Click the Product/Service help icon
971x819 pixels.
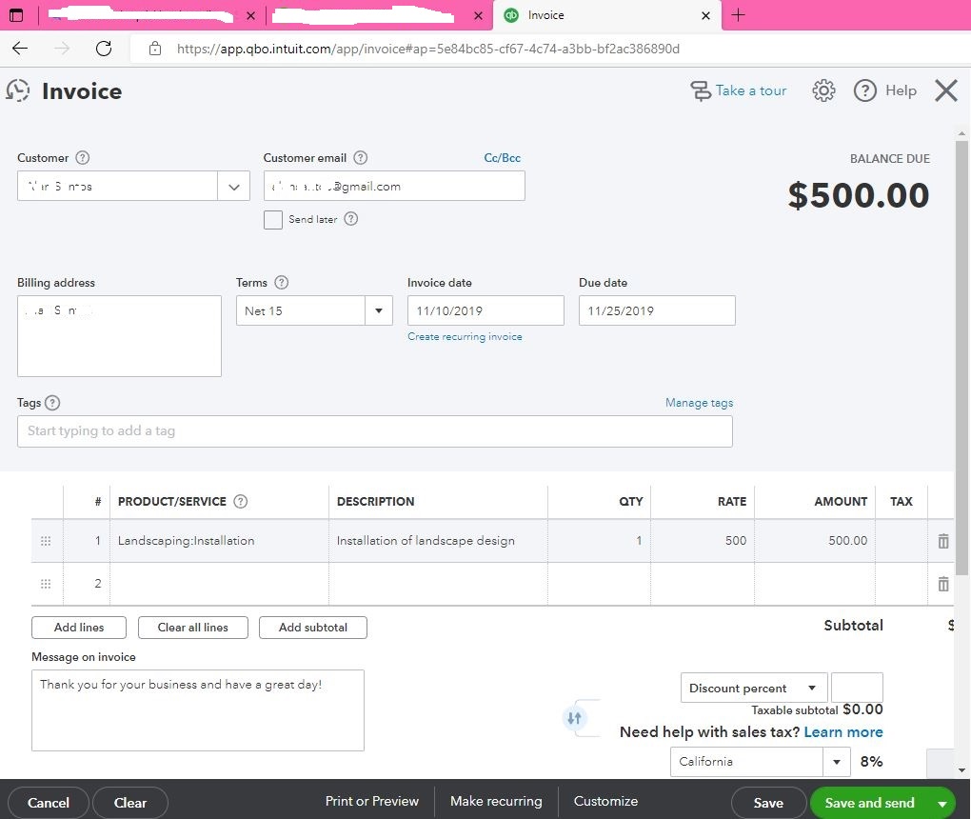[240, 501]
